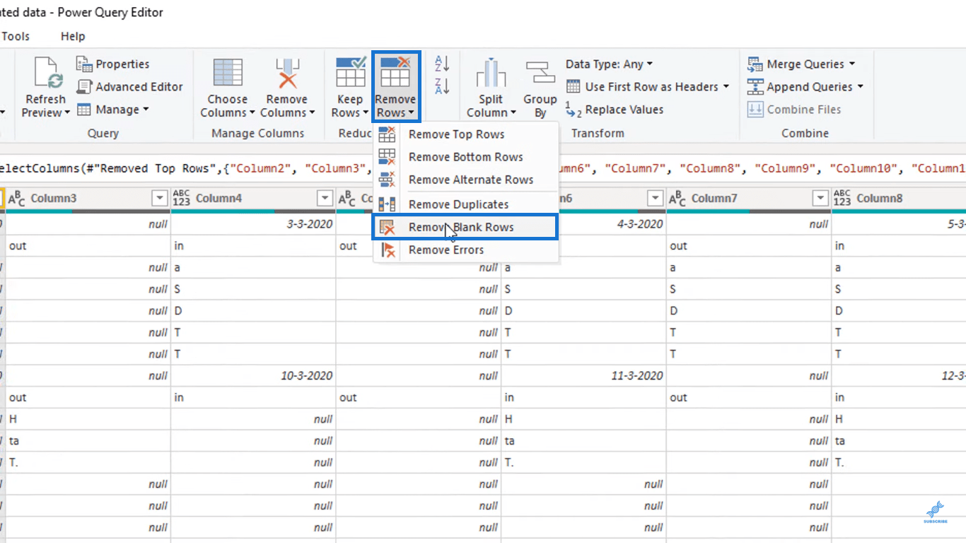Click Append Queries
The height and width of the screenshot is (543, 966).
point(805,87)
